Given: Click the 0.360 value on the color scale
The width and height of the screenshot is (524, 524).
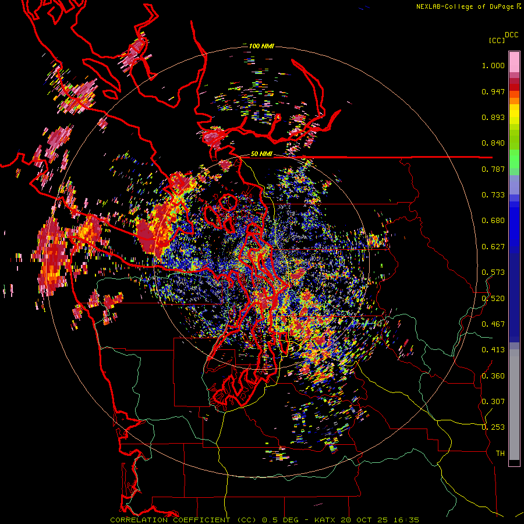Looking at the screenshot, I should pyautogui.click(x=493, y=376).
